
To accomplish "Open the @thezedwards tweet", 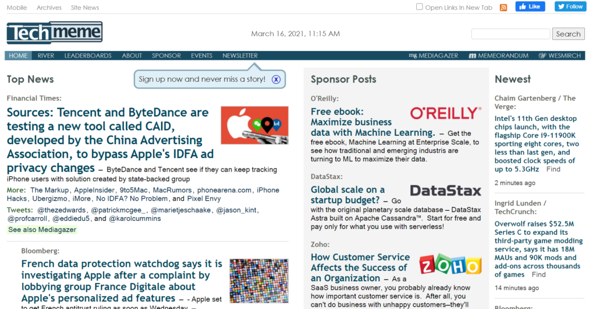I will [61, 210].
